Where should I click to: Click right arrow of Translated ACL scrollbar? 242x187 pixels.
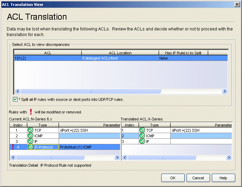(x=229, y=157)
